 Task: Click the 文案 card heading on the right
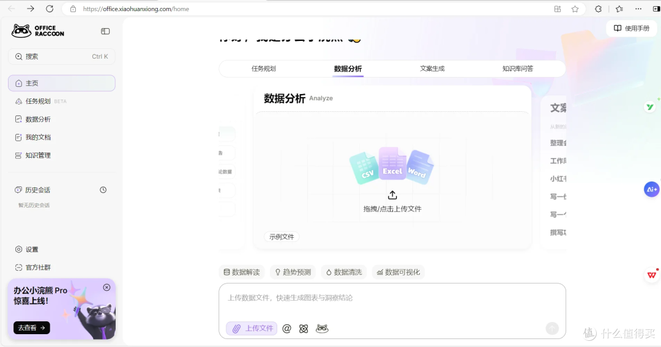click(x=558, y=108)
